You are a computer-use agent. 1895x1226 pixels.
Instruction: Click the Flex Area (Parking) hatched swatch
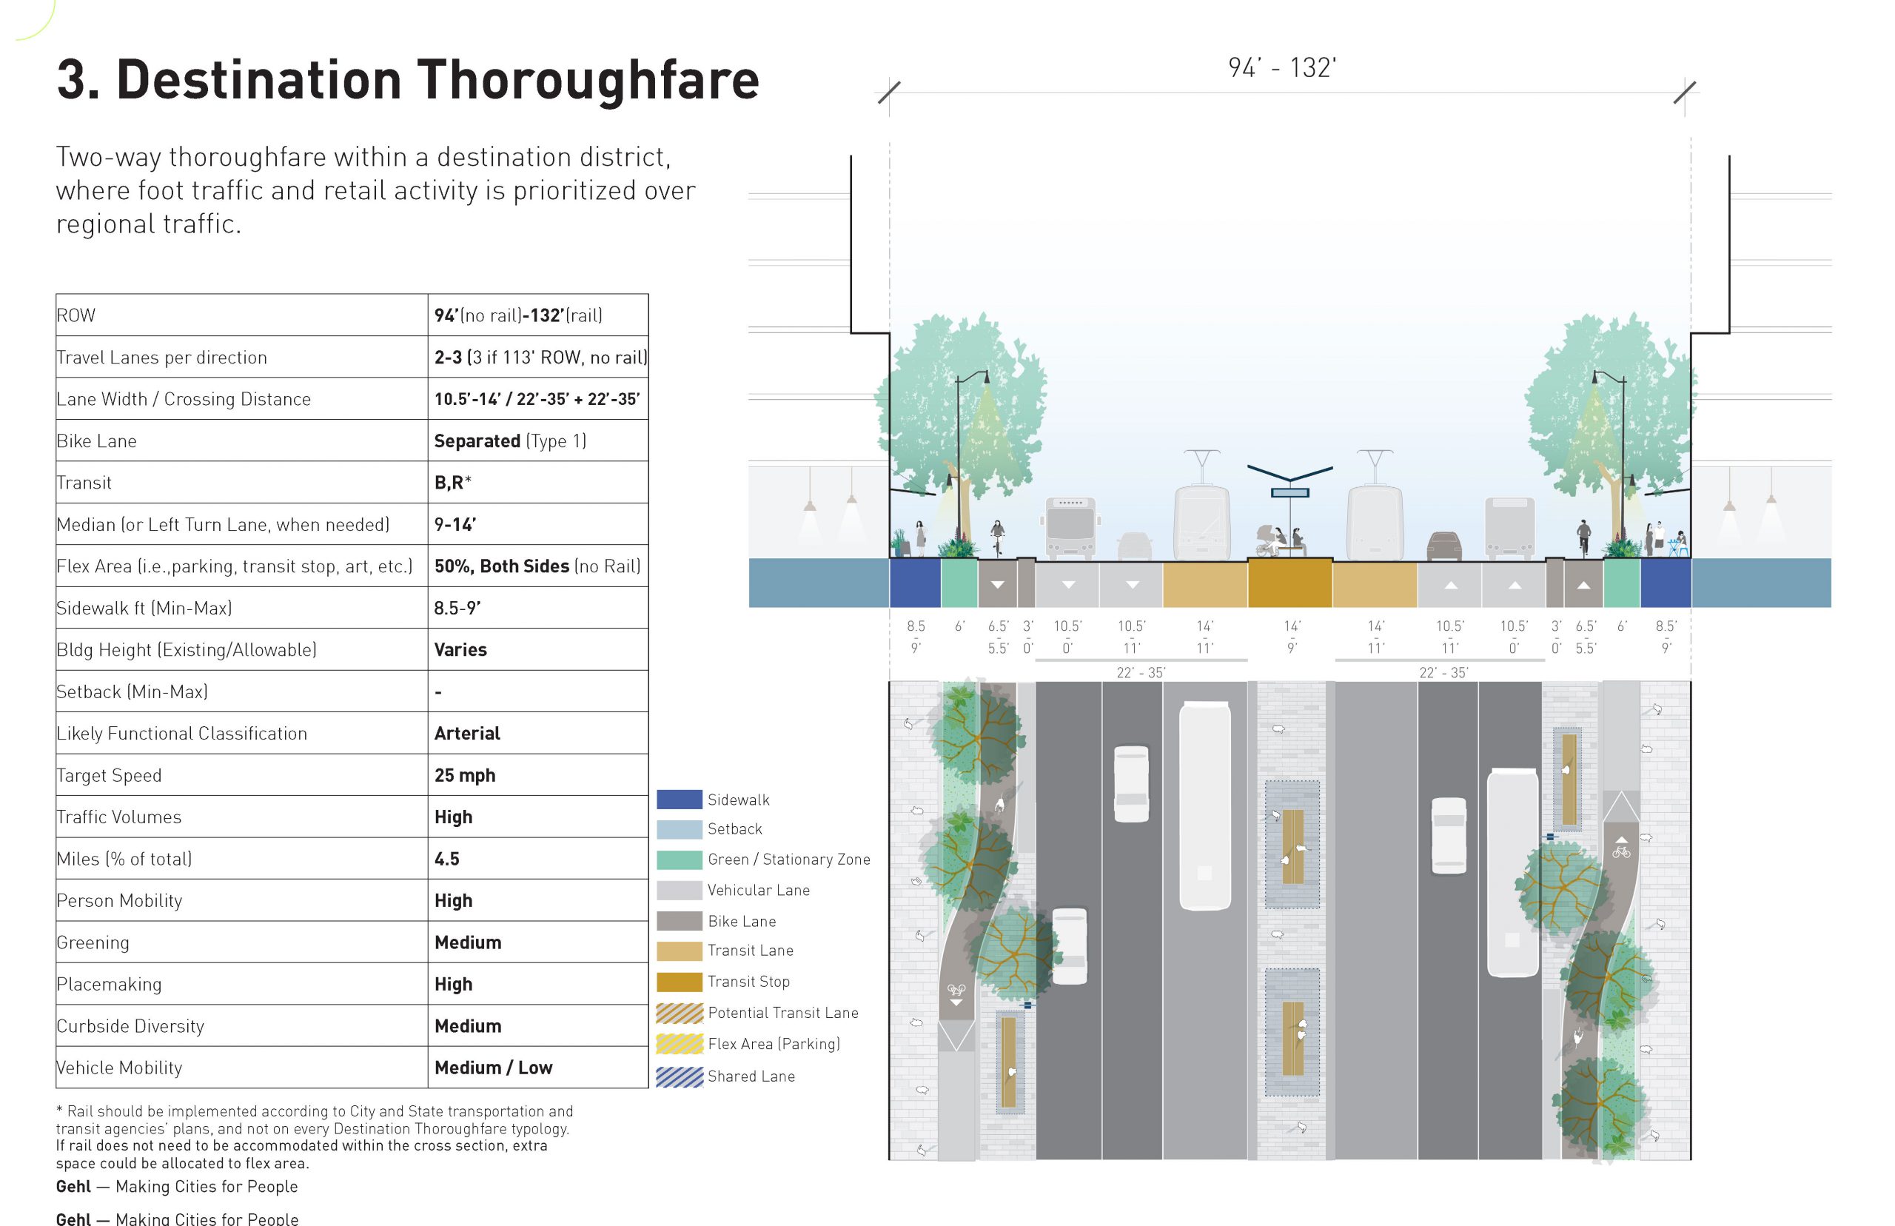tap(678, 1044)
